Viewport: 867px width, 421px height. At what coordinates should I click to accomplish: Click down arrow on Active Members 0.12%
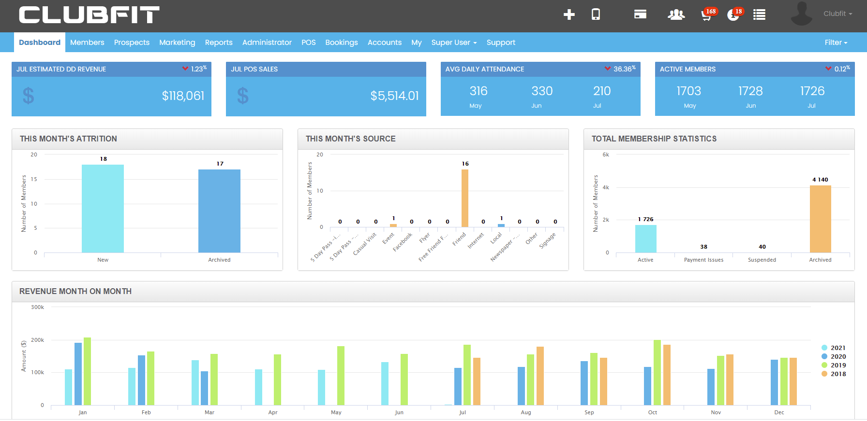(x=828, y=69)
